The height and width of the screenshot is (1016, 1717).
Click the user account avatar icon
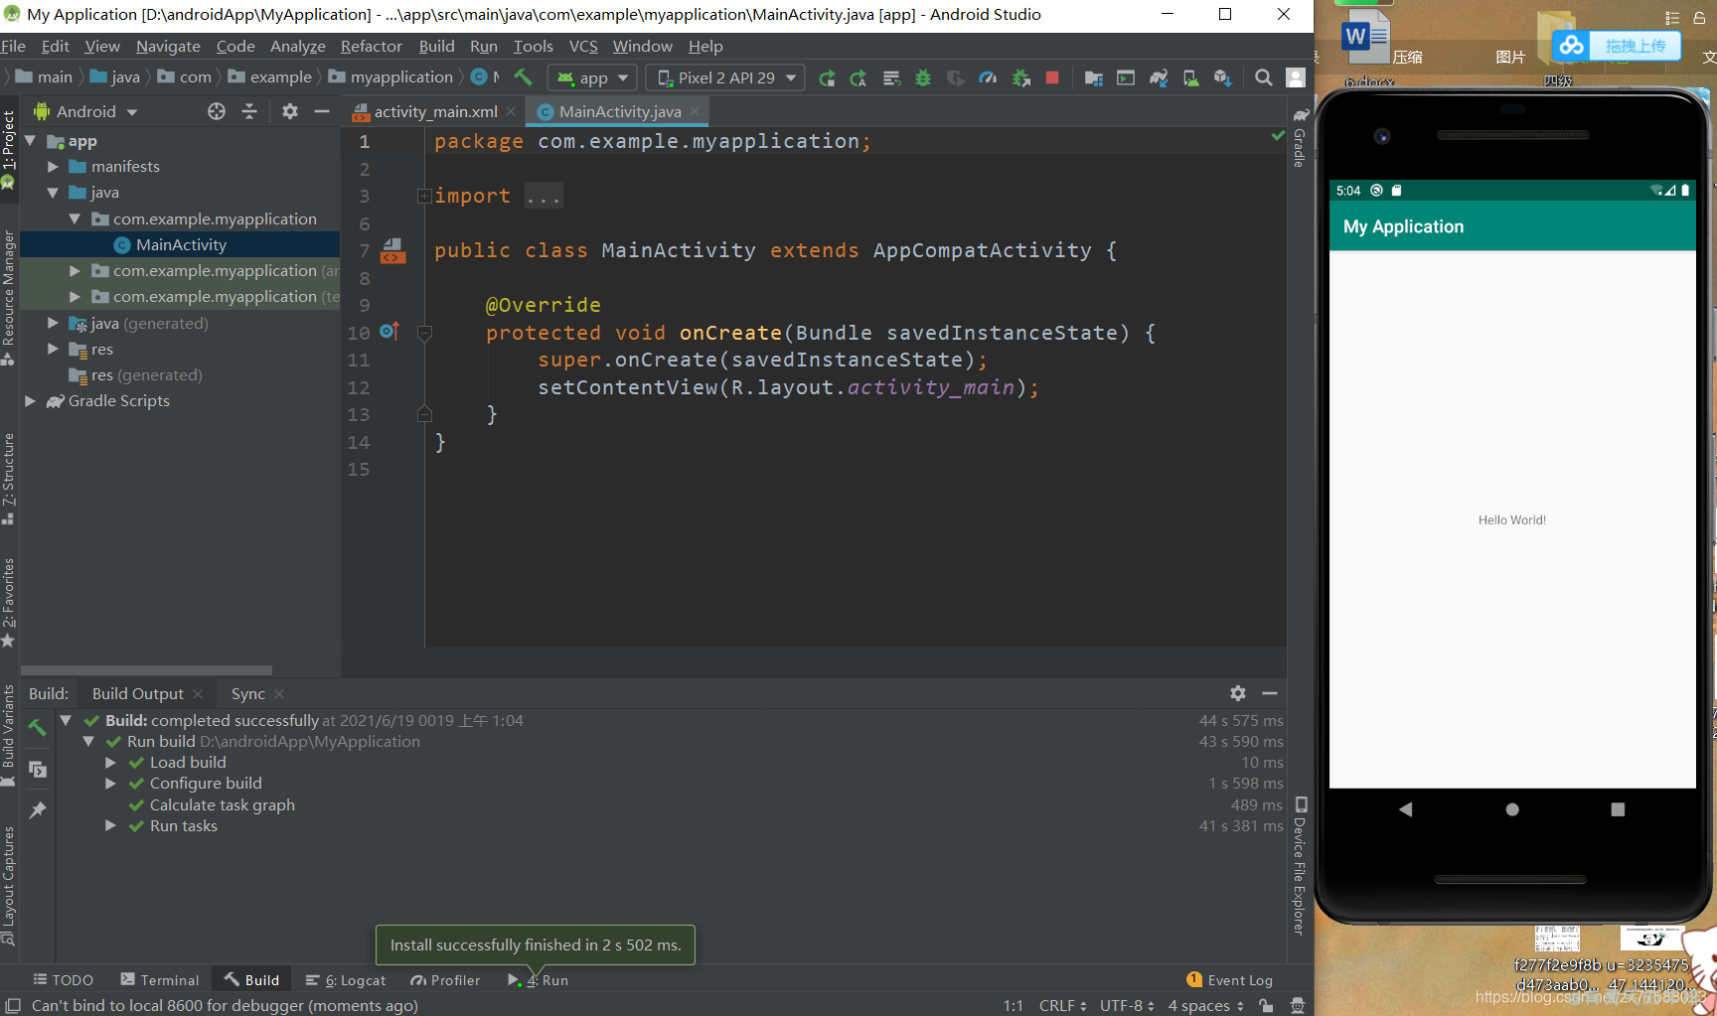(1296, 77)
